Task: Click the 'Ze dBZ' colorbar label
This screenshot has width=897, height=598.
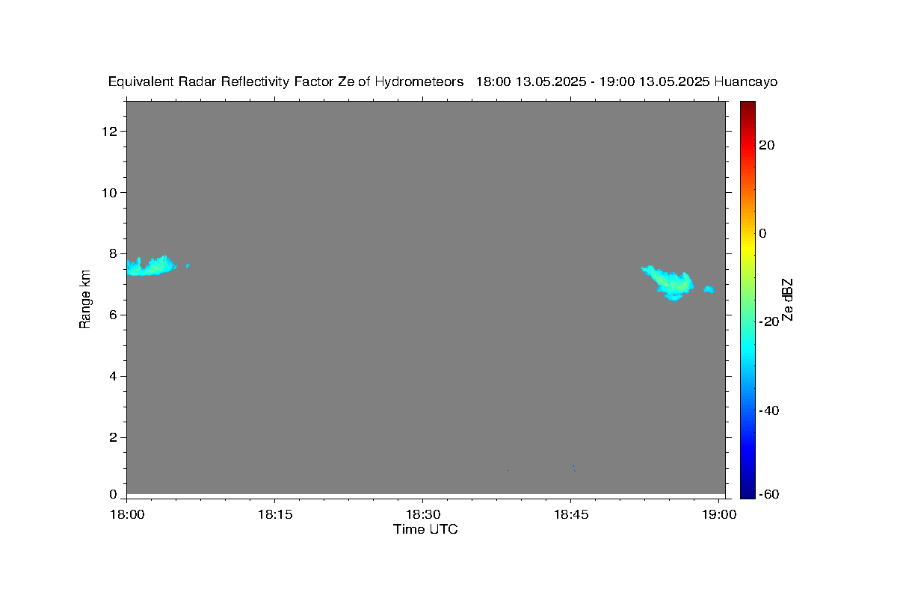Action: pyautogui.click(x=786, y=299)
